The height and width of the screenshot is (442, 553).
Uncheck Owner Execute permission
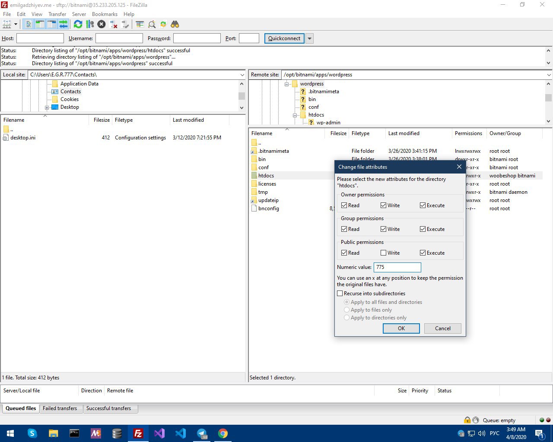click(423, 205)
